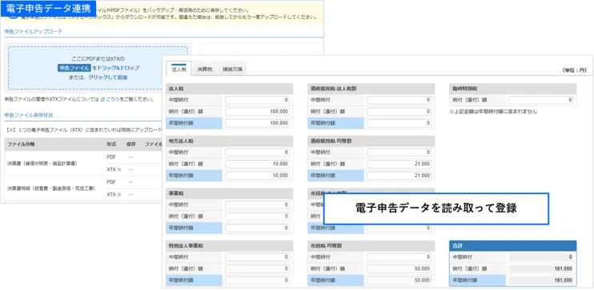Open the 消費税 tab

point(205,70)
